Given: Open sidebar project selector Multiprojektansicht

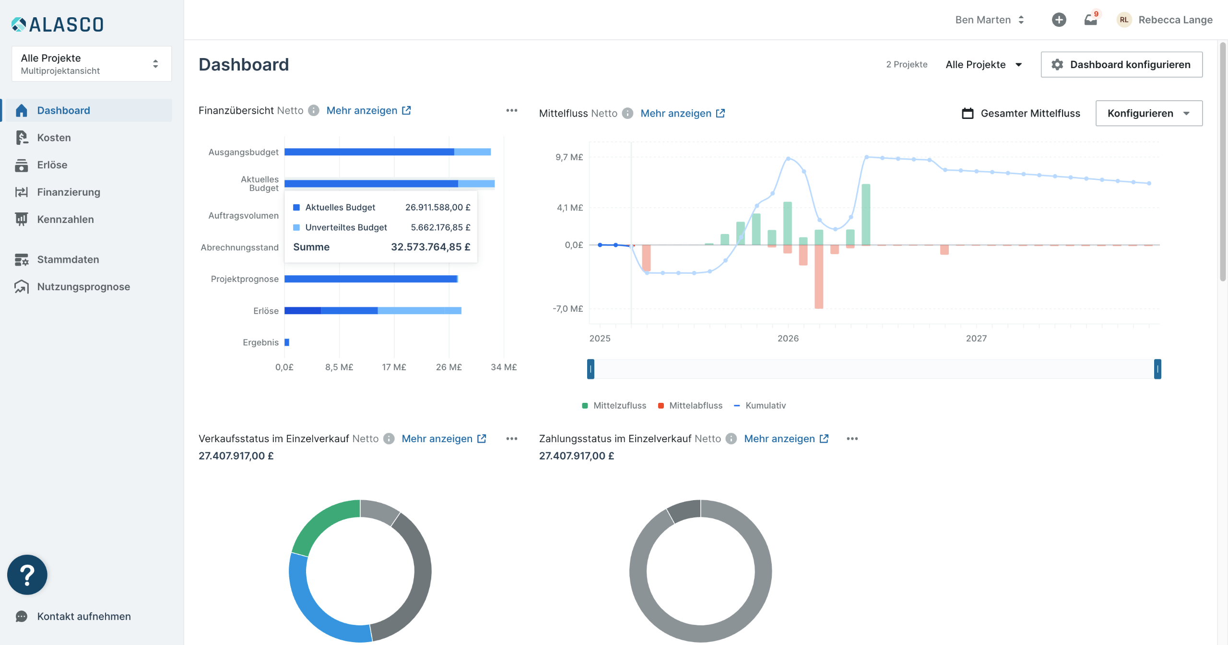Looking at the screenshot, I should [91, 64].
